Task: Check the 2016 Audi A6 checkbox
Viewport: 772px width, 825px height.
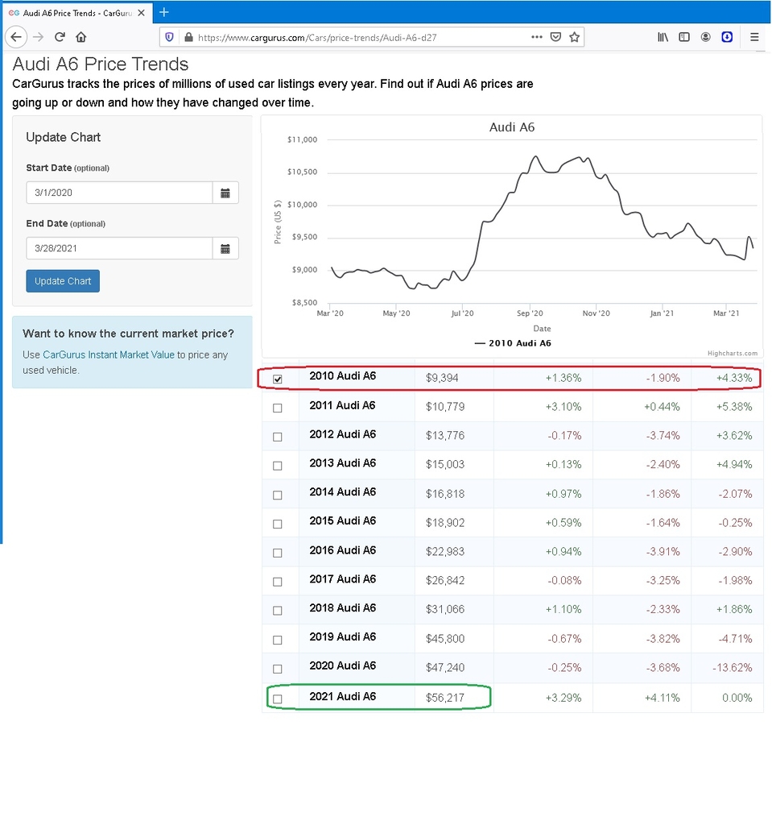Action: point(278,553)
